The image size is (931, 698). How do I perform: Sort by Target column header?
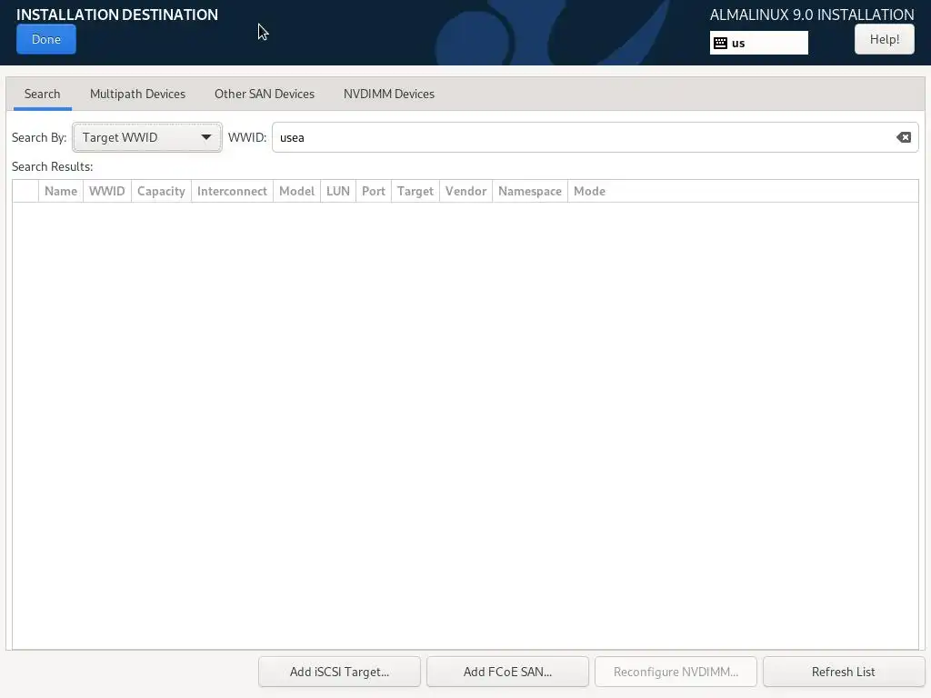[415, 191]
